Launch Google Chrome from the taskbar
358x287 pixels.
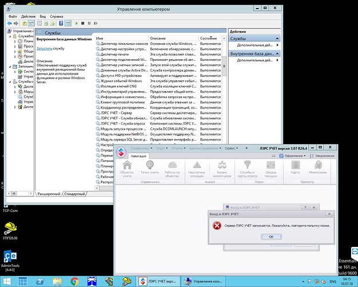click(74, 281)
